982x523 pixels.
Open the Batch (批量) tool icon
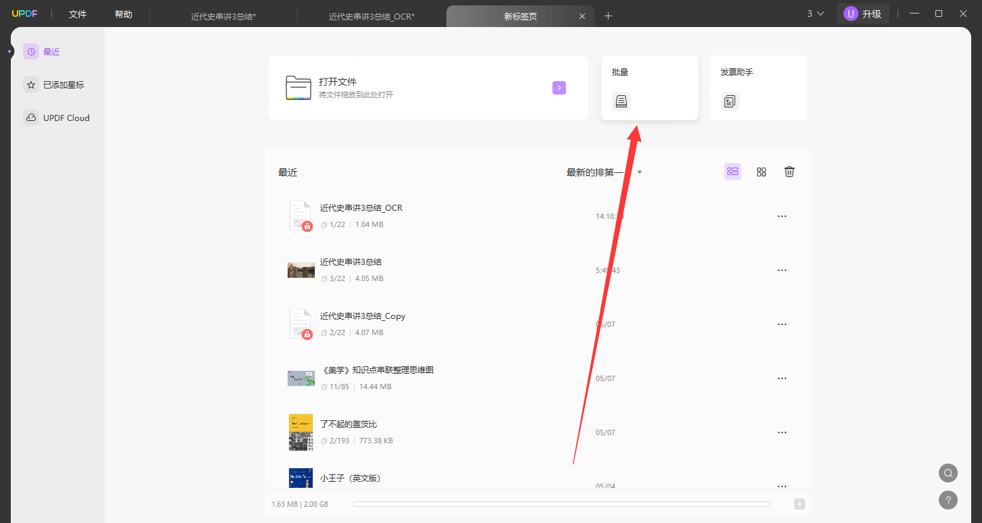[x=621, y=101]
